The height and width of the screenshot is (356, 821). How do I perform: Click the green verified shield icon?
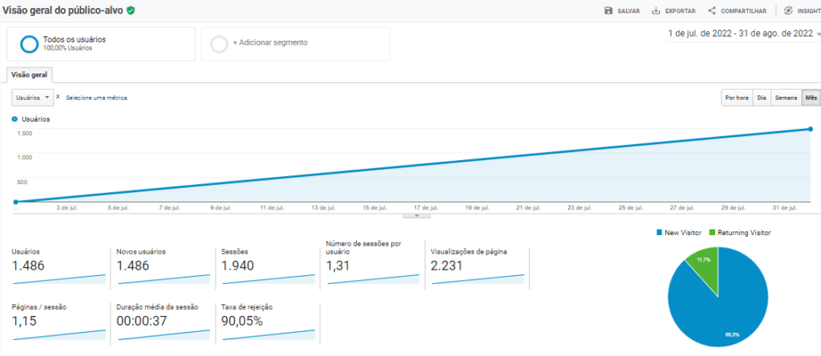click(x=131, y=10)
